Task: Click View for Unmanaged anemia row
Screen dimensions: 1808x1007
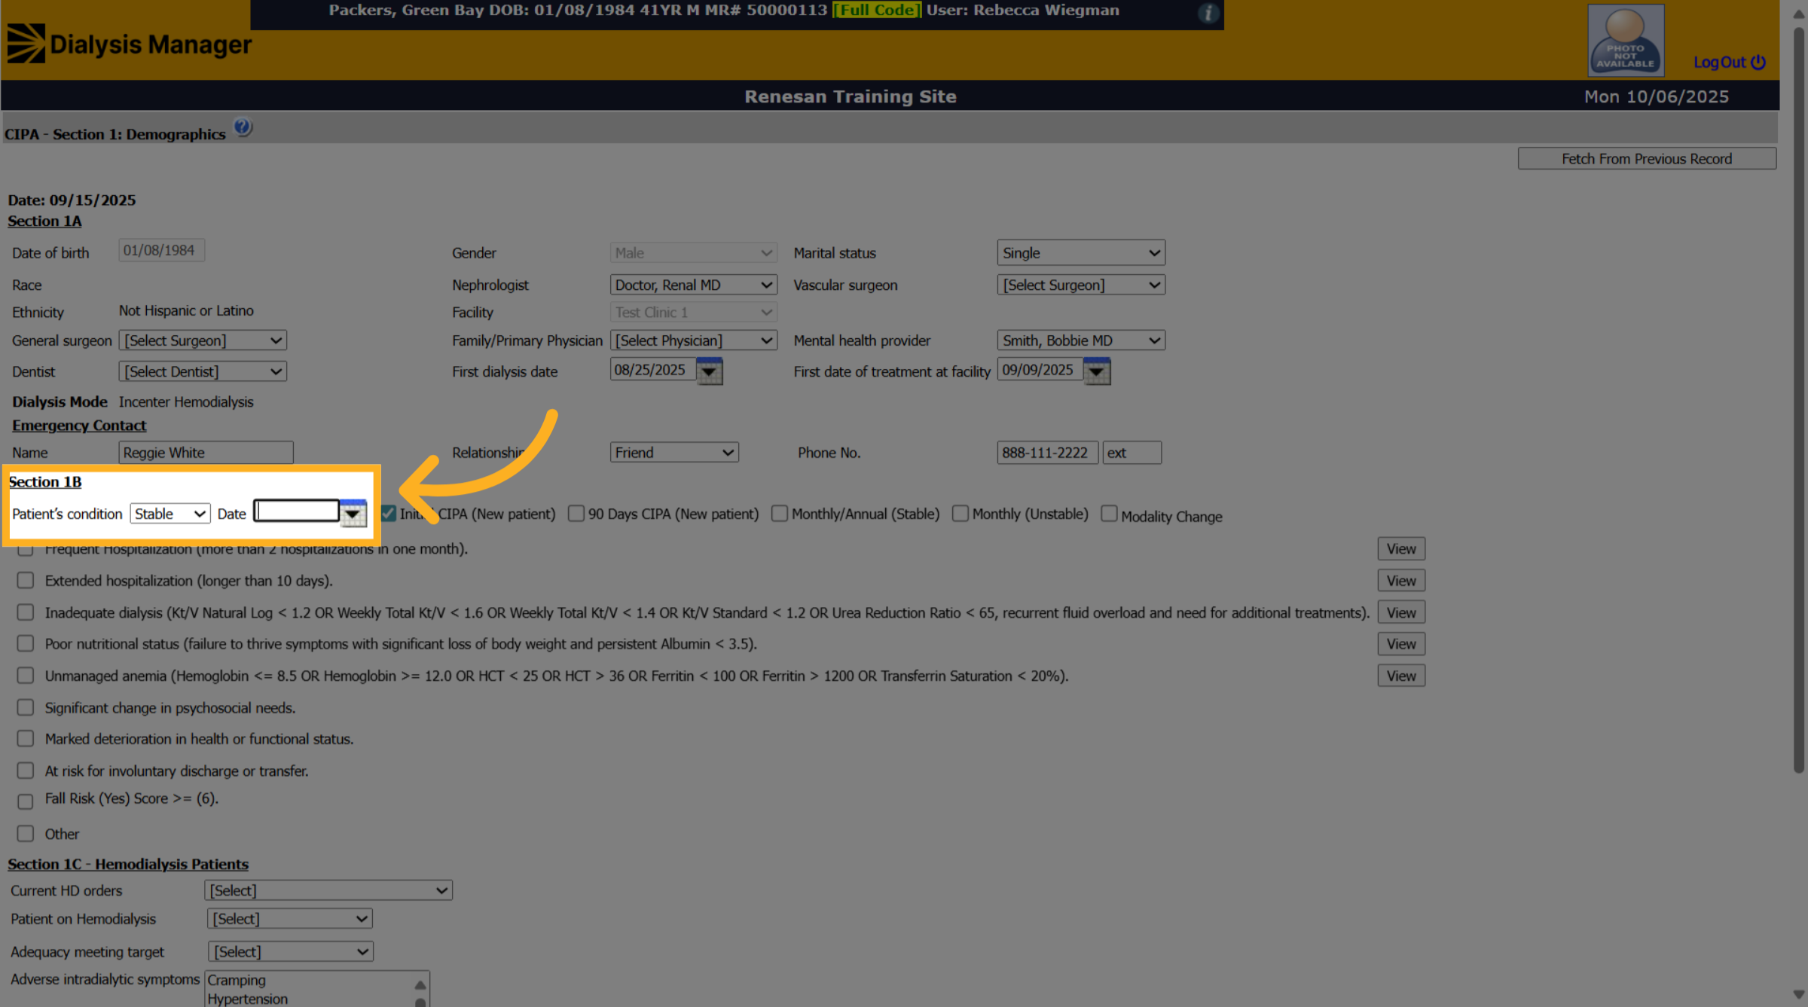Action: (1401, 676)
